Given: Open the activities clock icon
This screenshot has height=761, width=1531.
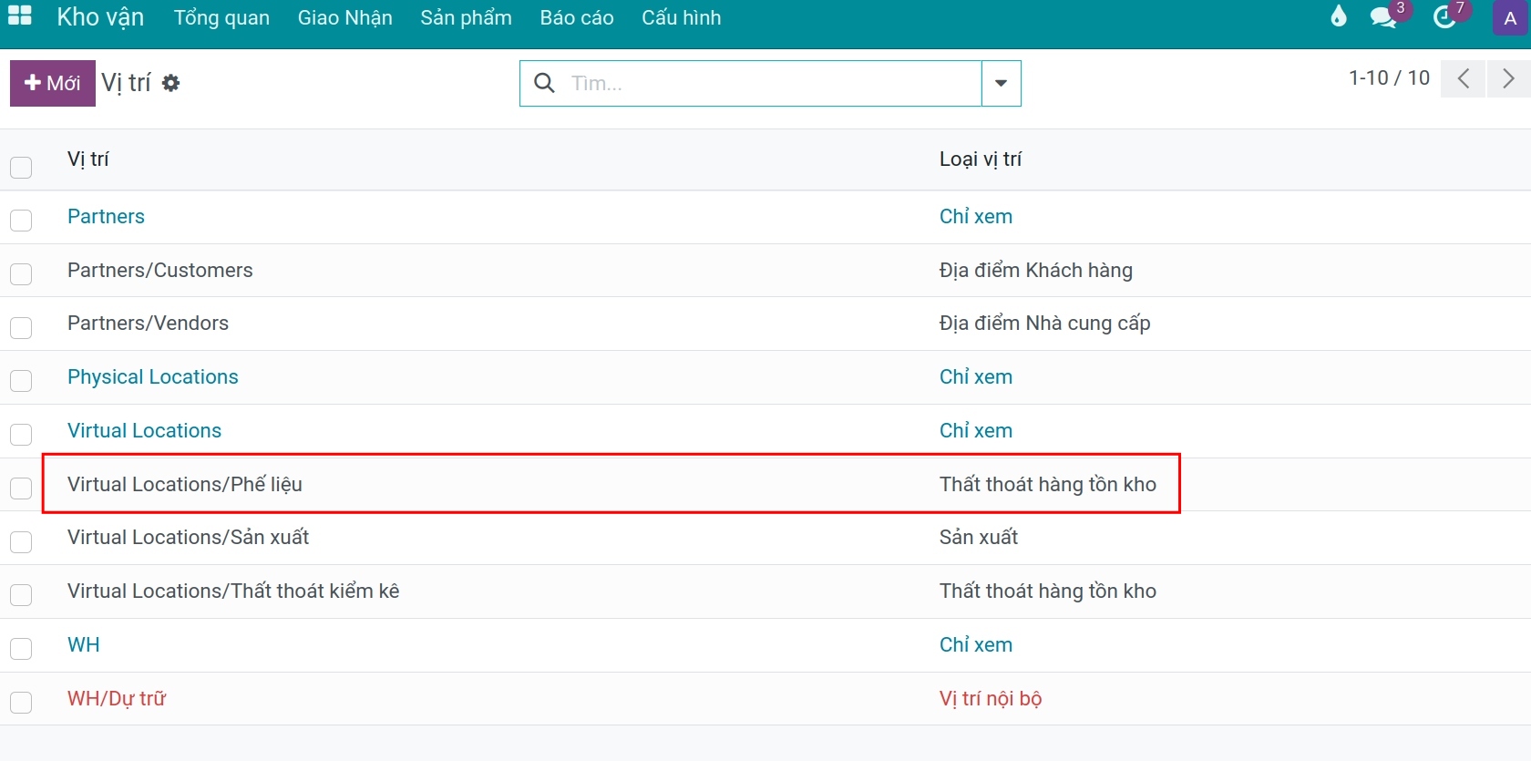Looking at the screenshot, I should click(x=1444, y=17).
